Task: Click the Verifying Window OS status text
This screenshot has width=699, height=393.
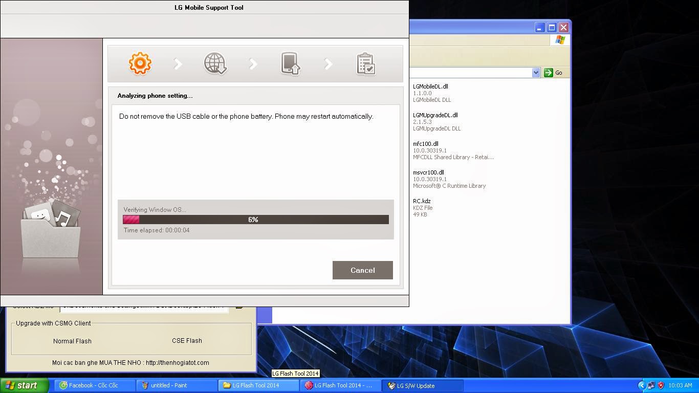Action: pyautogui.click(x=155, y=209)
